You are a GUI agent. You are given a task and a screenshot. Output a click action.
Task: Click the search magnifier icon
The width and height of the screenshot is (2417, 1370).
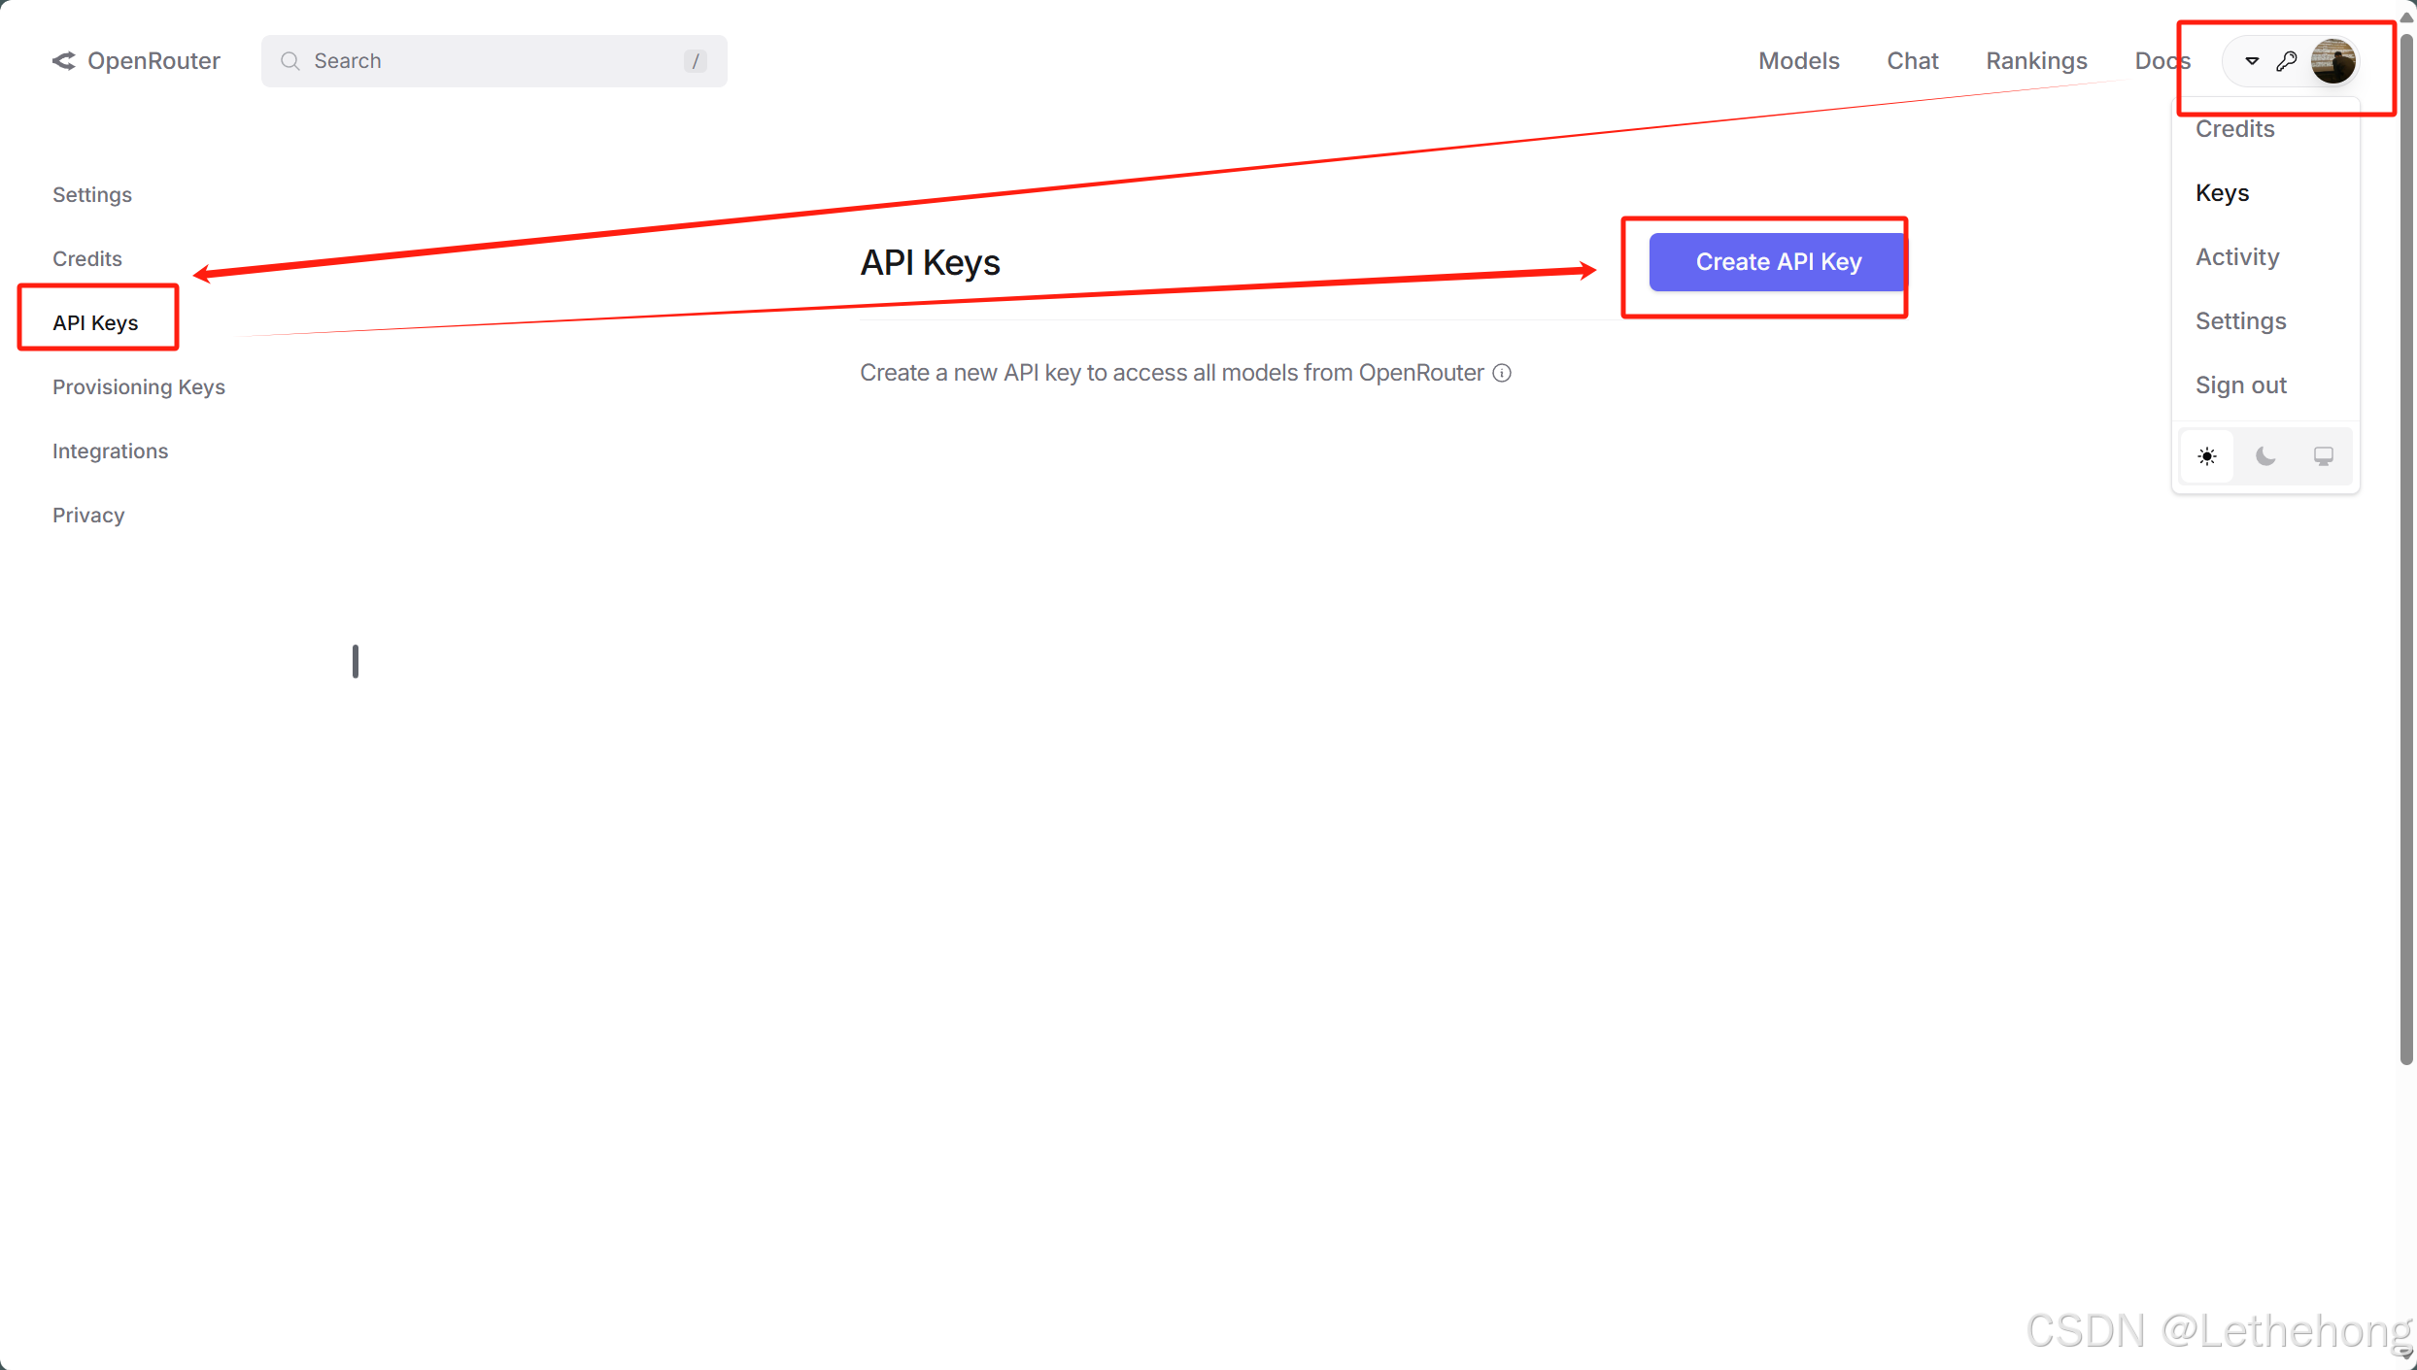tap(289, 61)
